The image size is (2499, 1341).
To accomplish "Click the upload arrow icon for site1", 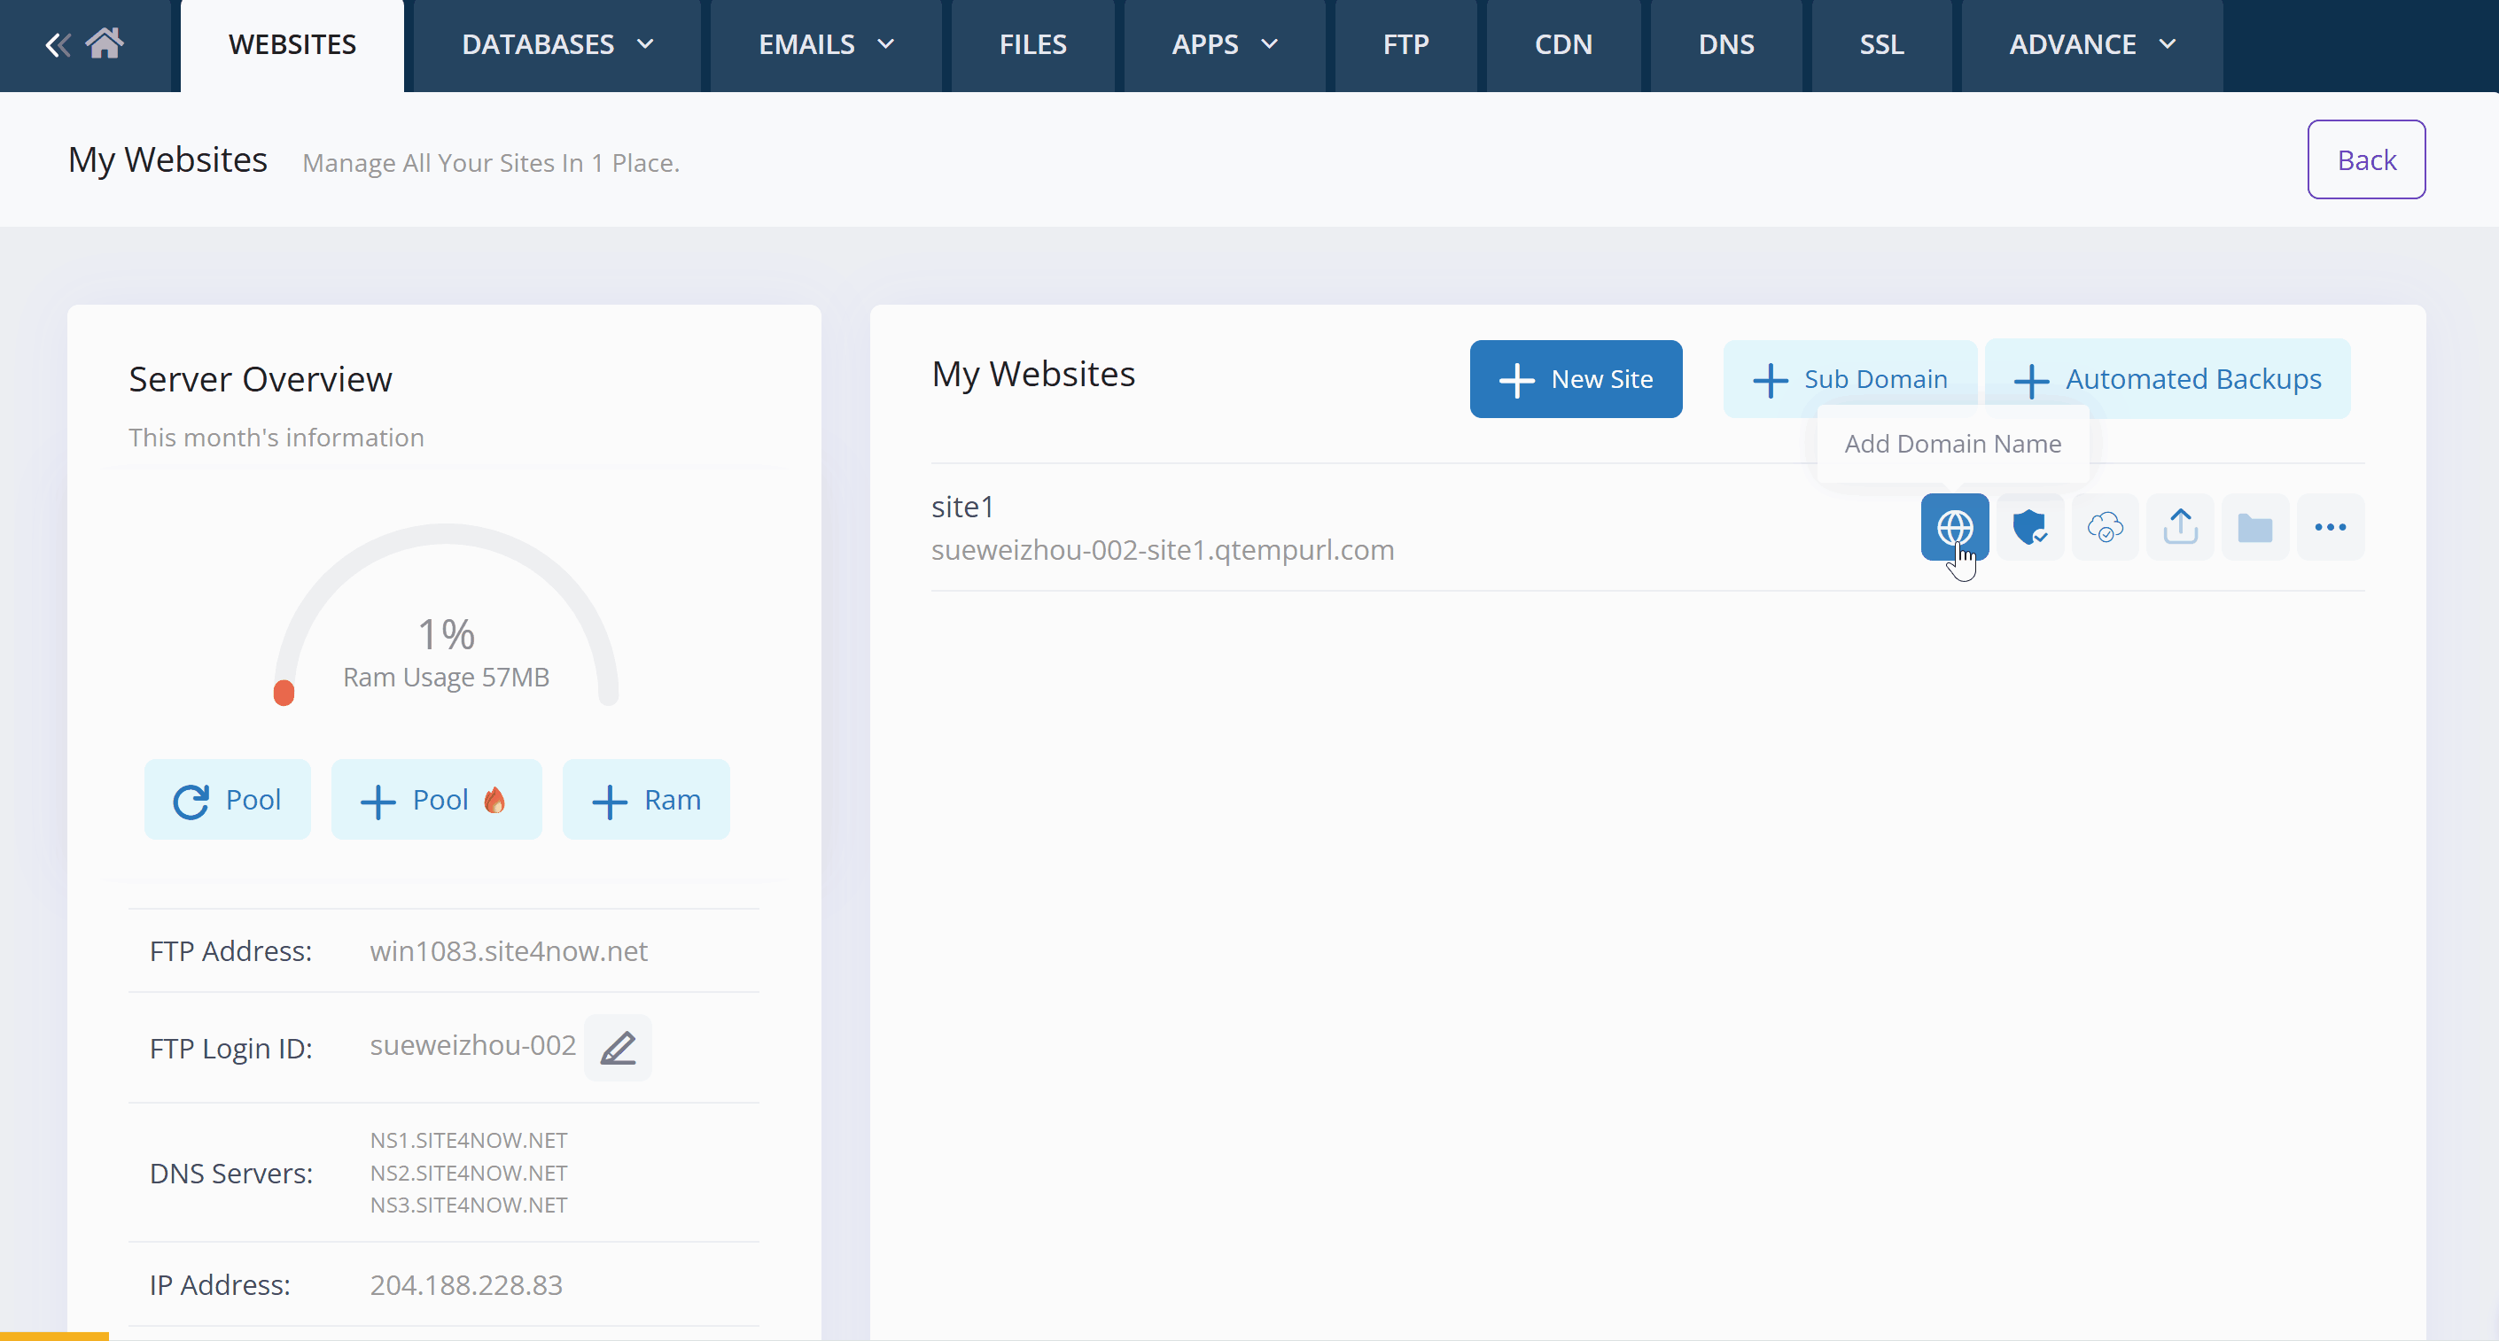I will coord(2180,528).
